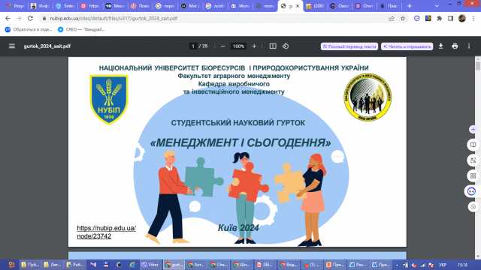This screenshot has height=270, width=481.
Task: Open the Chrome three-dot menu
Action: point(473,18)
